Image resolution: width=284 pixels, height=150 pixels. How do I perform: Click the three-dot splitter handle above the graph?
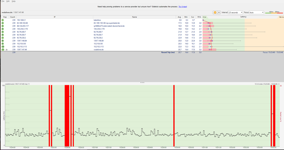pos(142,82)
